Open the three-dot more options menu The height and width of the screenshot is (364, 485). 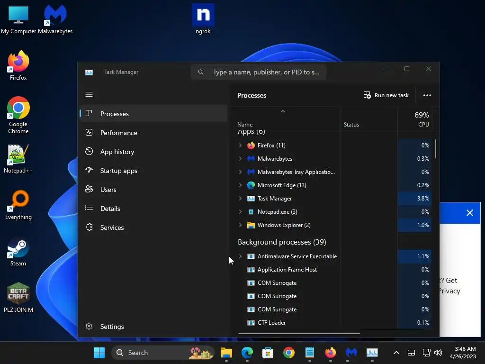tap(427, 95)
